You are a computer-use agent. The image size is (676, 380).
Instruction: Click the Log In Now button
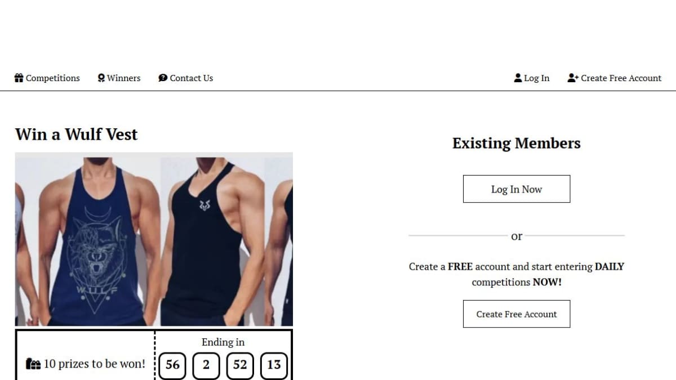point(517,189)
